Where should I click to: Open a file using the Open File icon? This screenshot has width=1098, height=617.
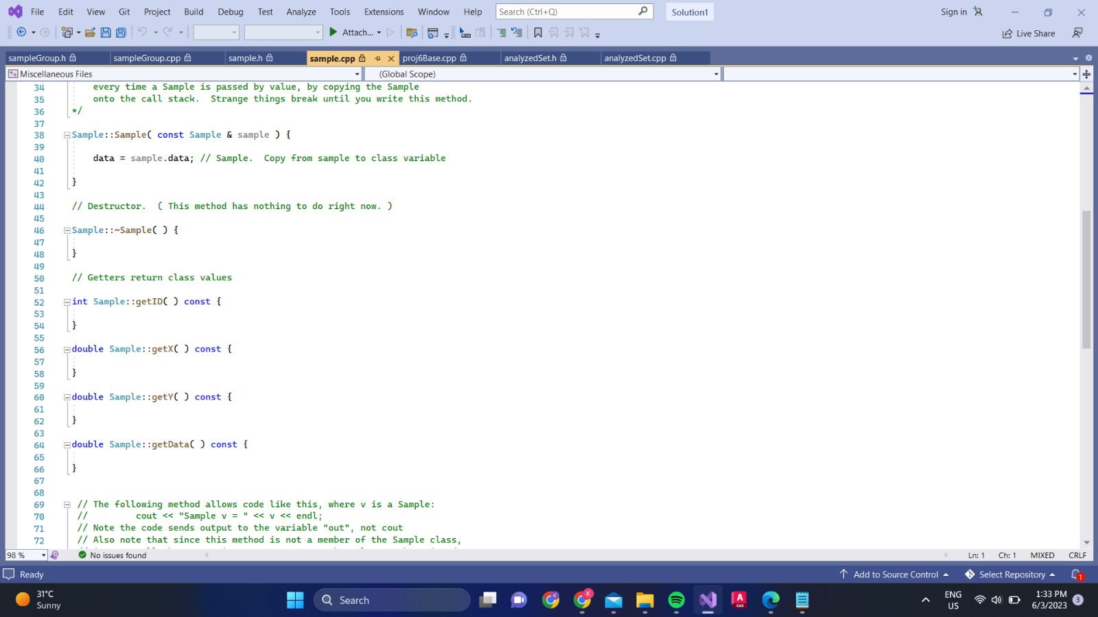coord(91,32)
